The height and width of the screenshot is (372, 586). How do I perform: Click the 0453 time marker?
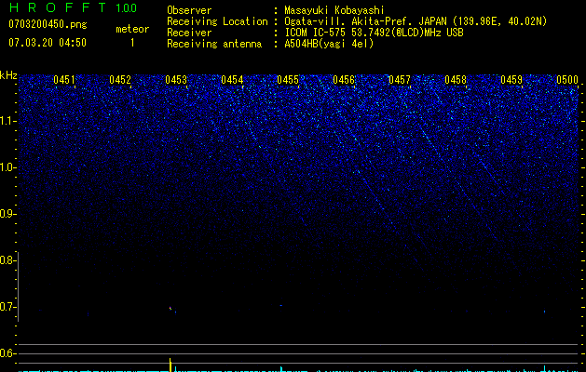[176, 80]
